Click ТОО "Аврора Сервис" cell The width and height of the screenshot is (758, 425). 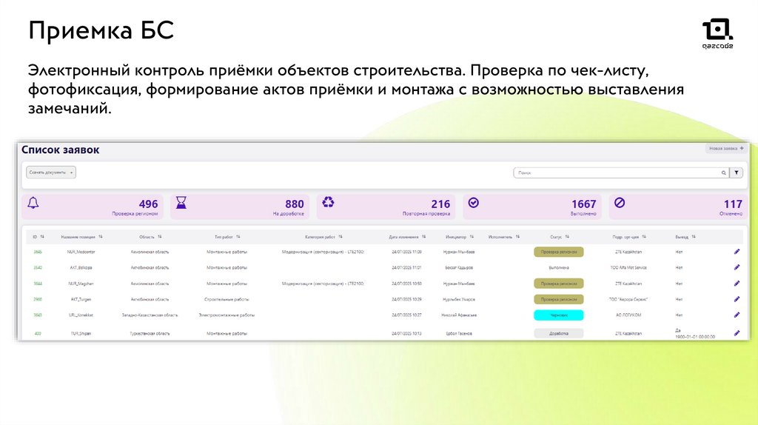coord(628,299)
